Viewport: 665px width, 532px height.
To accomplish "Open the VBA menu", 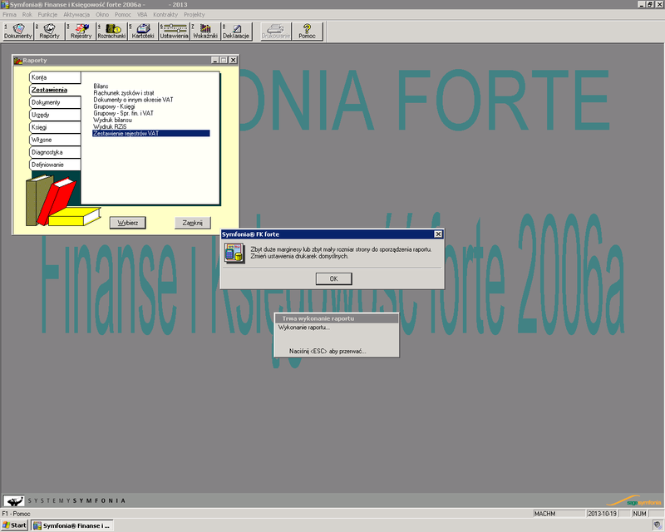I will pos(142,14).
